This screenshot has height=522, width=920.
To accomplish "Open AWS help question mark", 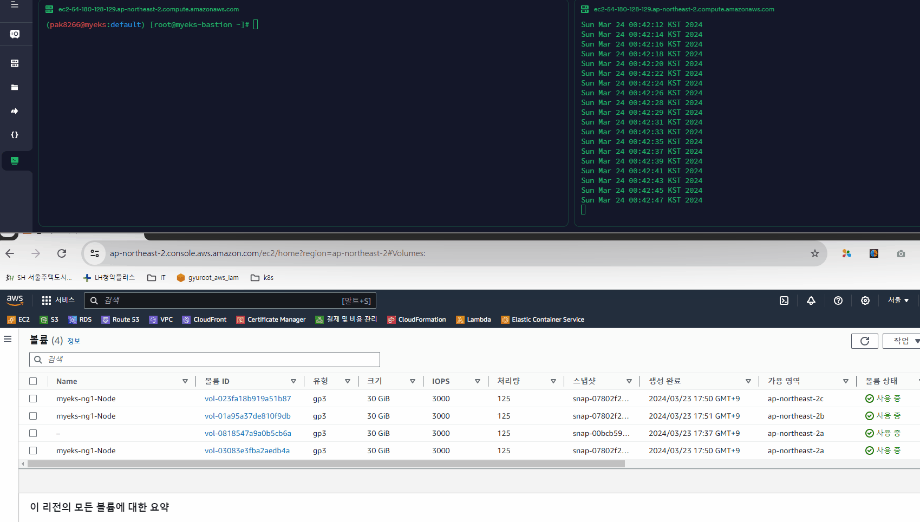I will (838, 301).
